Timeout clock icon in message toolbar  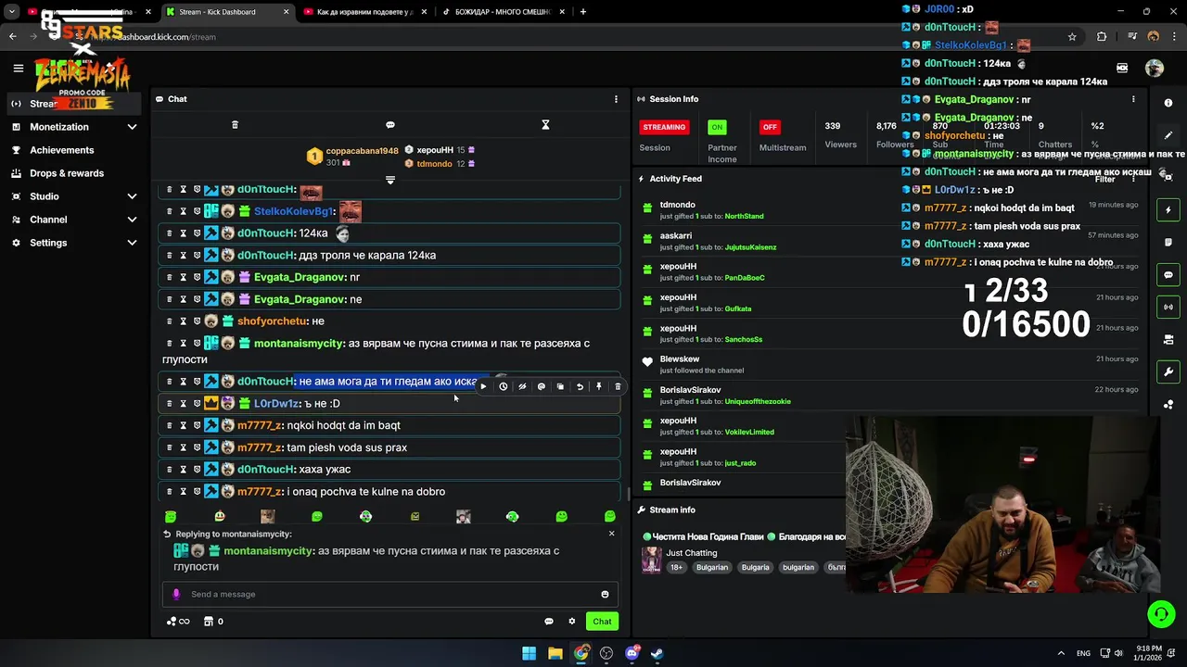[503, 386]
